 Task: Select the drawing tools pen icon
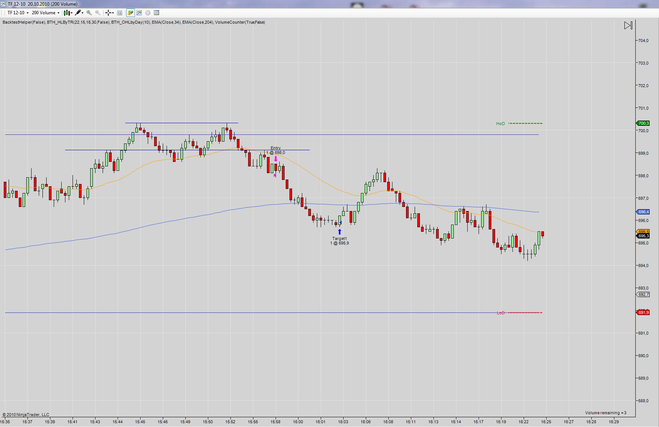click(79, 13)
